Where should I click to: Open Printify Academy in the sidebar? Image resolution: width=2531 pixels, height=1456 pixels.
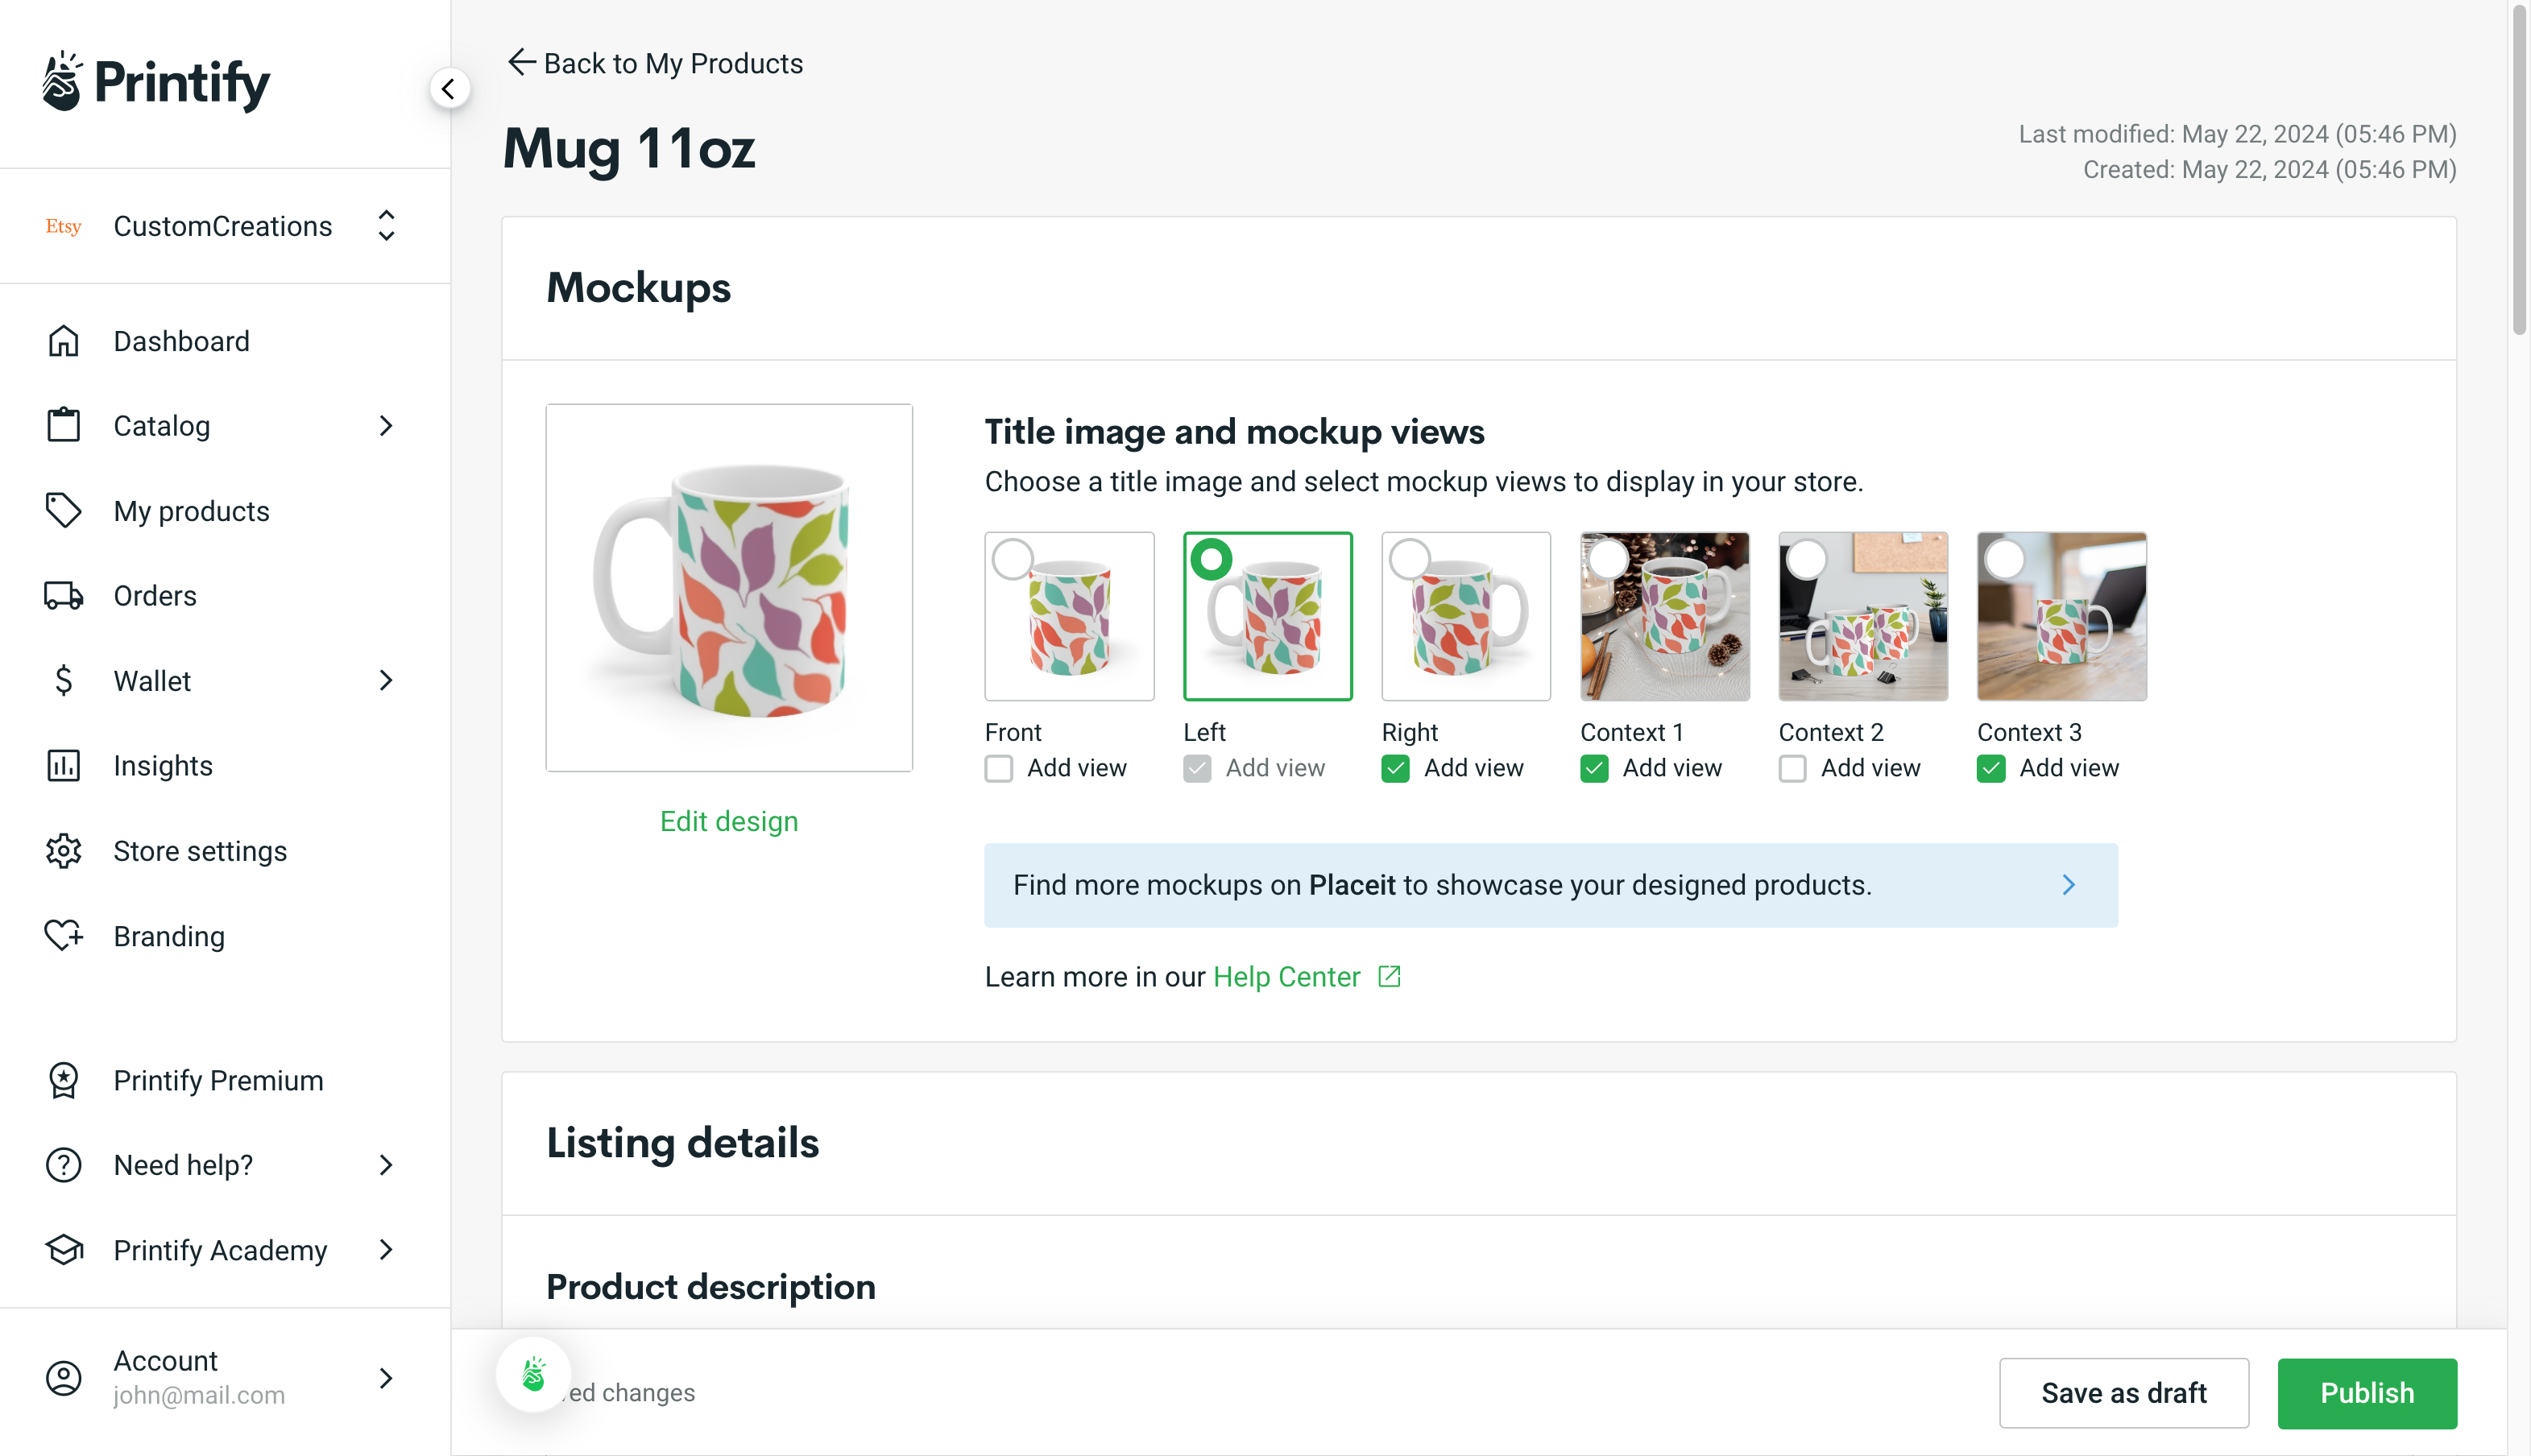219,1250
